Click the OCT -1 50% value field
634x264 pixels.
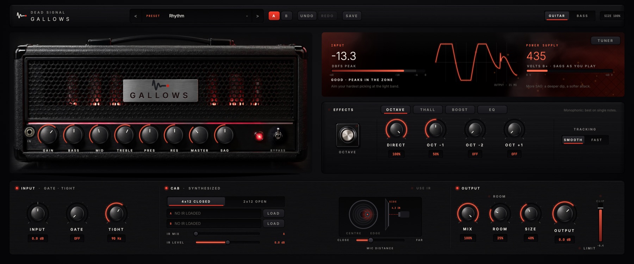pos(436,154)
